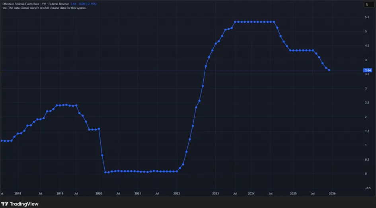The height and width of the screenshot is (208, 376).
Task: Click the 2018 time axis label
Action: coord(18,193)
